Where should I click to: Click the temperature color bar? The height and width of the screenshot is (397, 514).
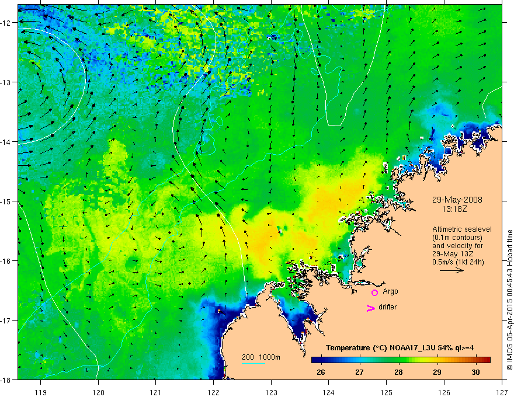point(401,360)
